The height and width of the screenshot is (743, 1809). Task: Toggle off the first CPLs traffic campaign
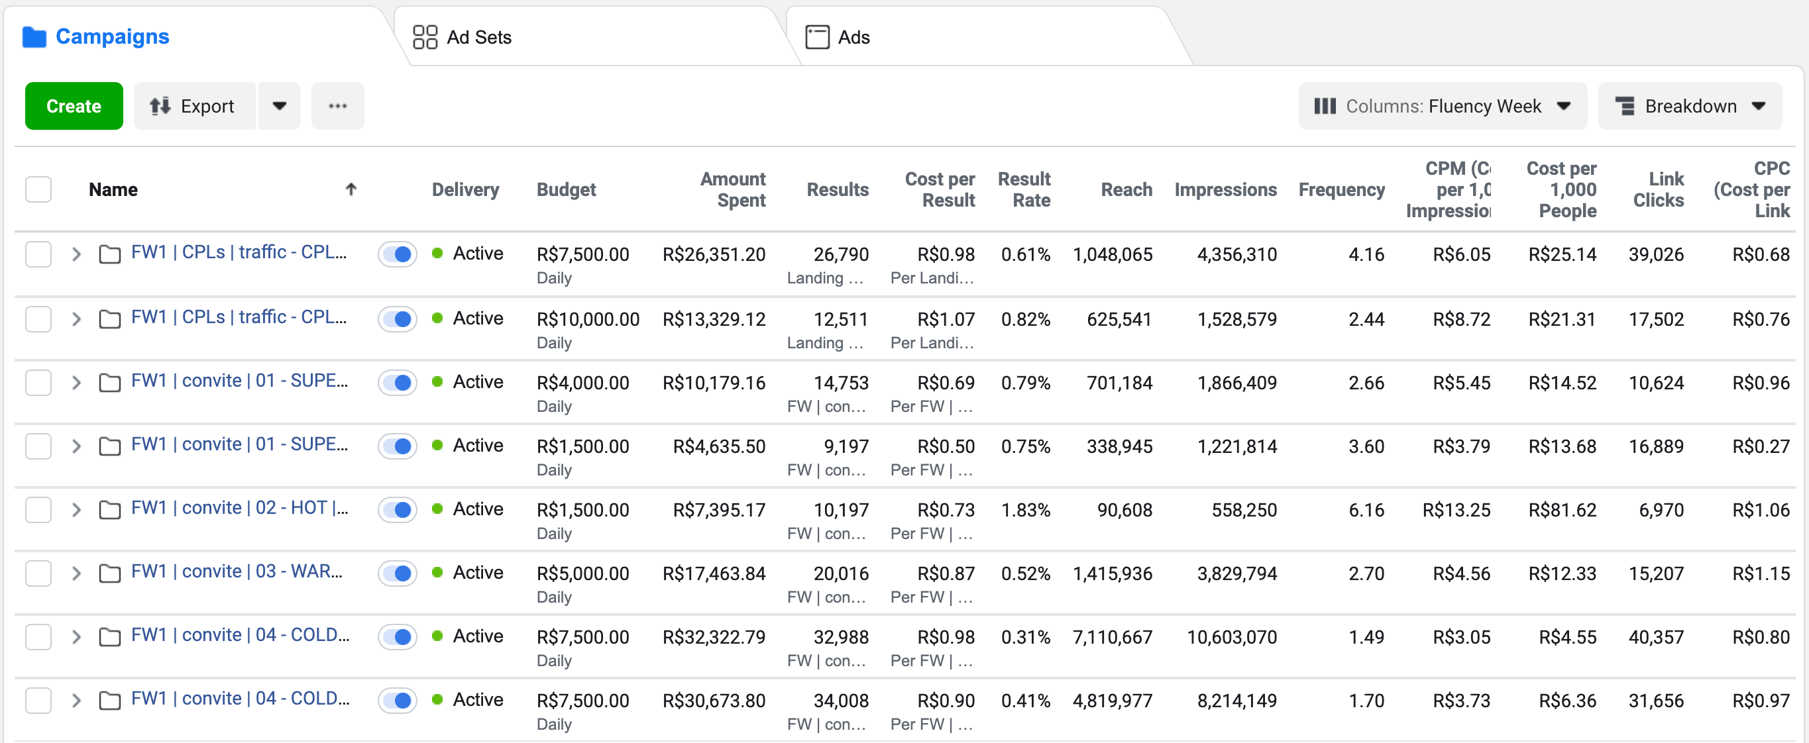(398, 254)
